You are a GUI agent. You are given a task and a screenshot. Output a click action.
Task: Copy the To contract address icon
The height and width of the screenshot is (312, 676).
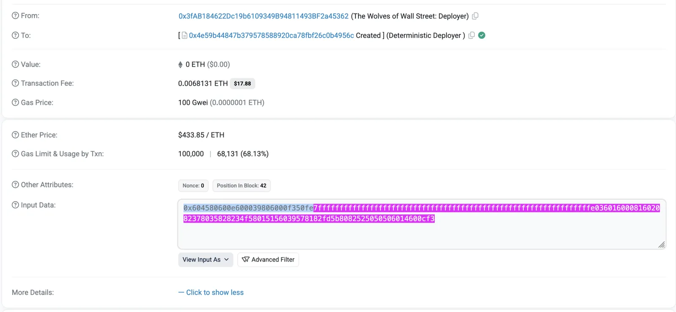472,35
